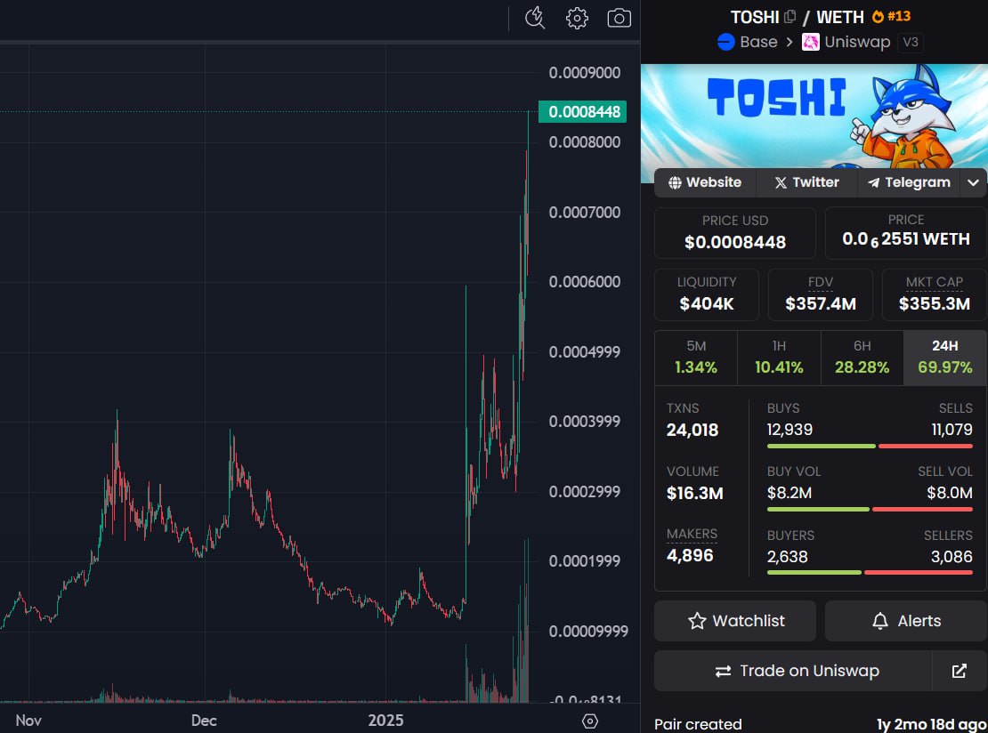Click the WETH quote token name
988x733 pixels.
coord(840,17)
